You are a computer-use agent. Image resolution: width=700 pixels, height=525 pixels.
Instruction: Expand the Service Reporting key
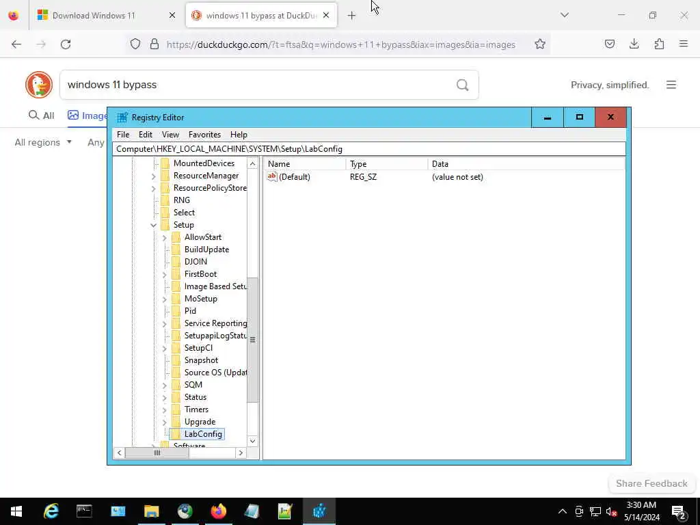pos(164,323)
